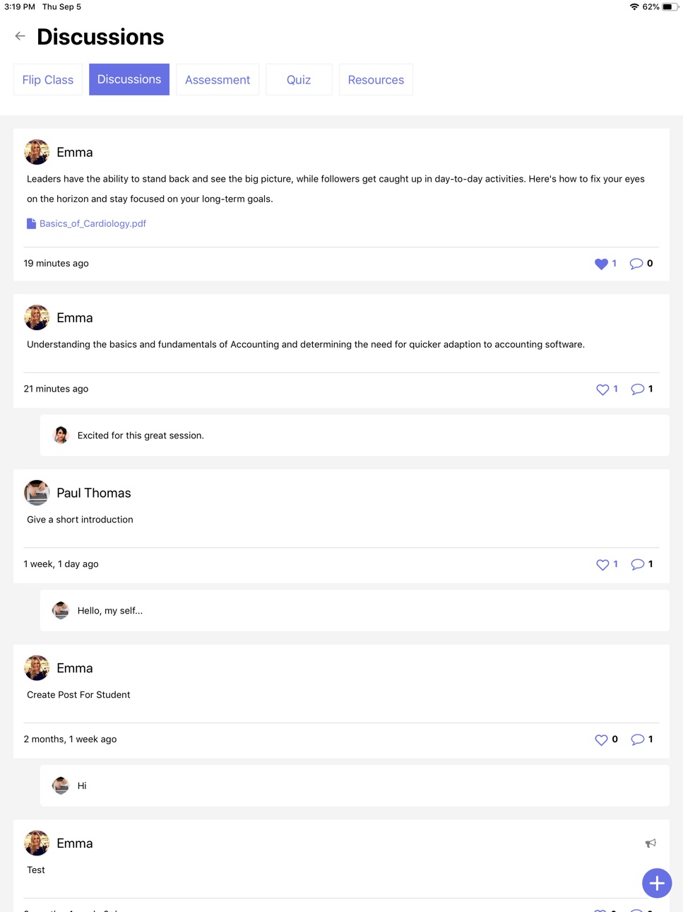Open the Basics_of_Cardiology.pdf link
Image resolution: width=683 pixels, height=912 pixels.
click(x=93, y=223)
